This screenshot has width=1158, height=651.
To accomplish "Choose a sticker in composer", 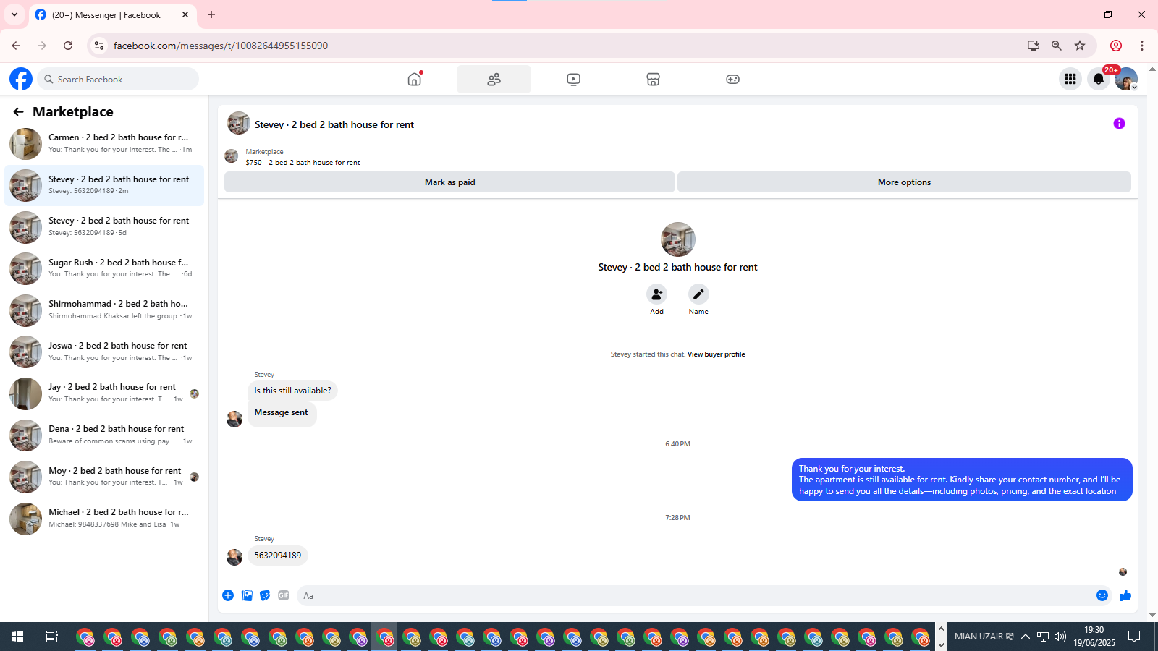I will point(265,595).
